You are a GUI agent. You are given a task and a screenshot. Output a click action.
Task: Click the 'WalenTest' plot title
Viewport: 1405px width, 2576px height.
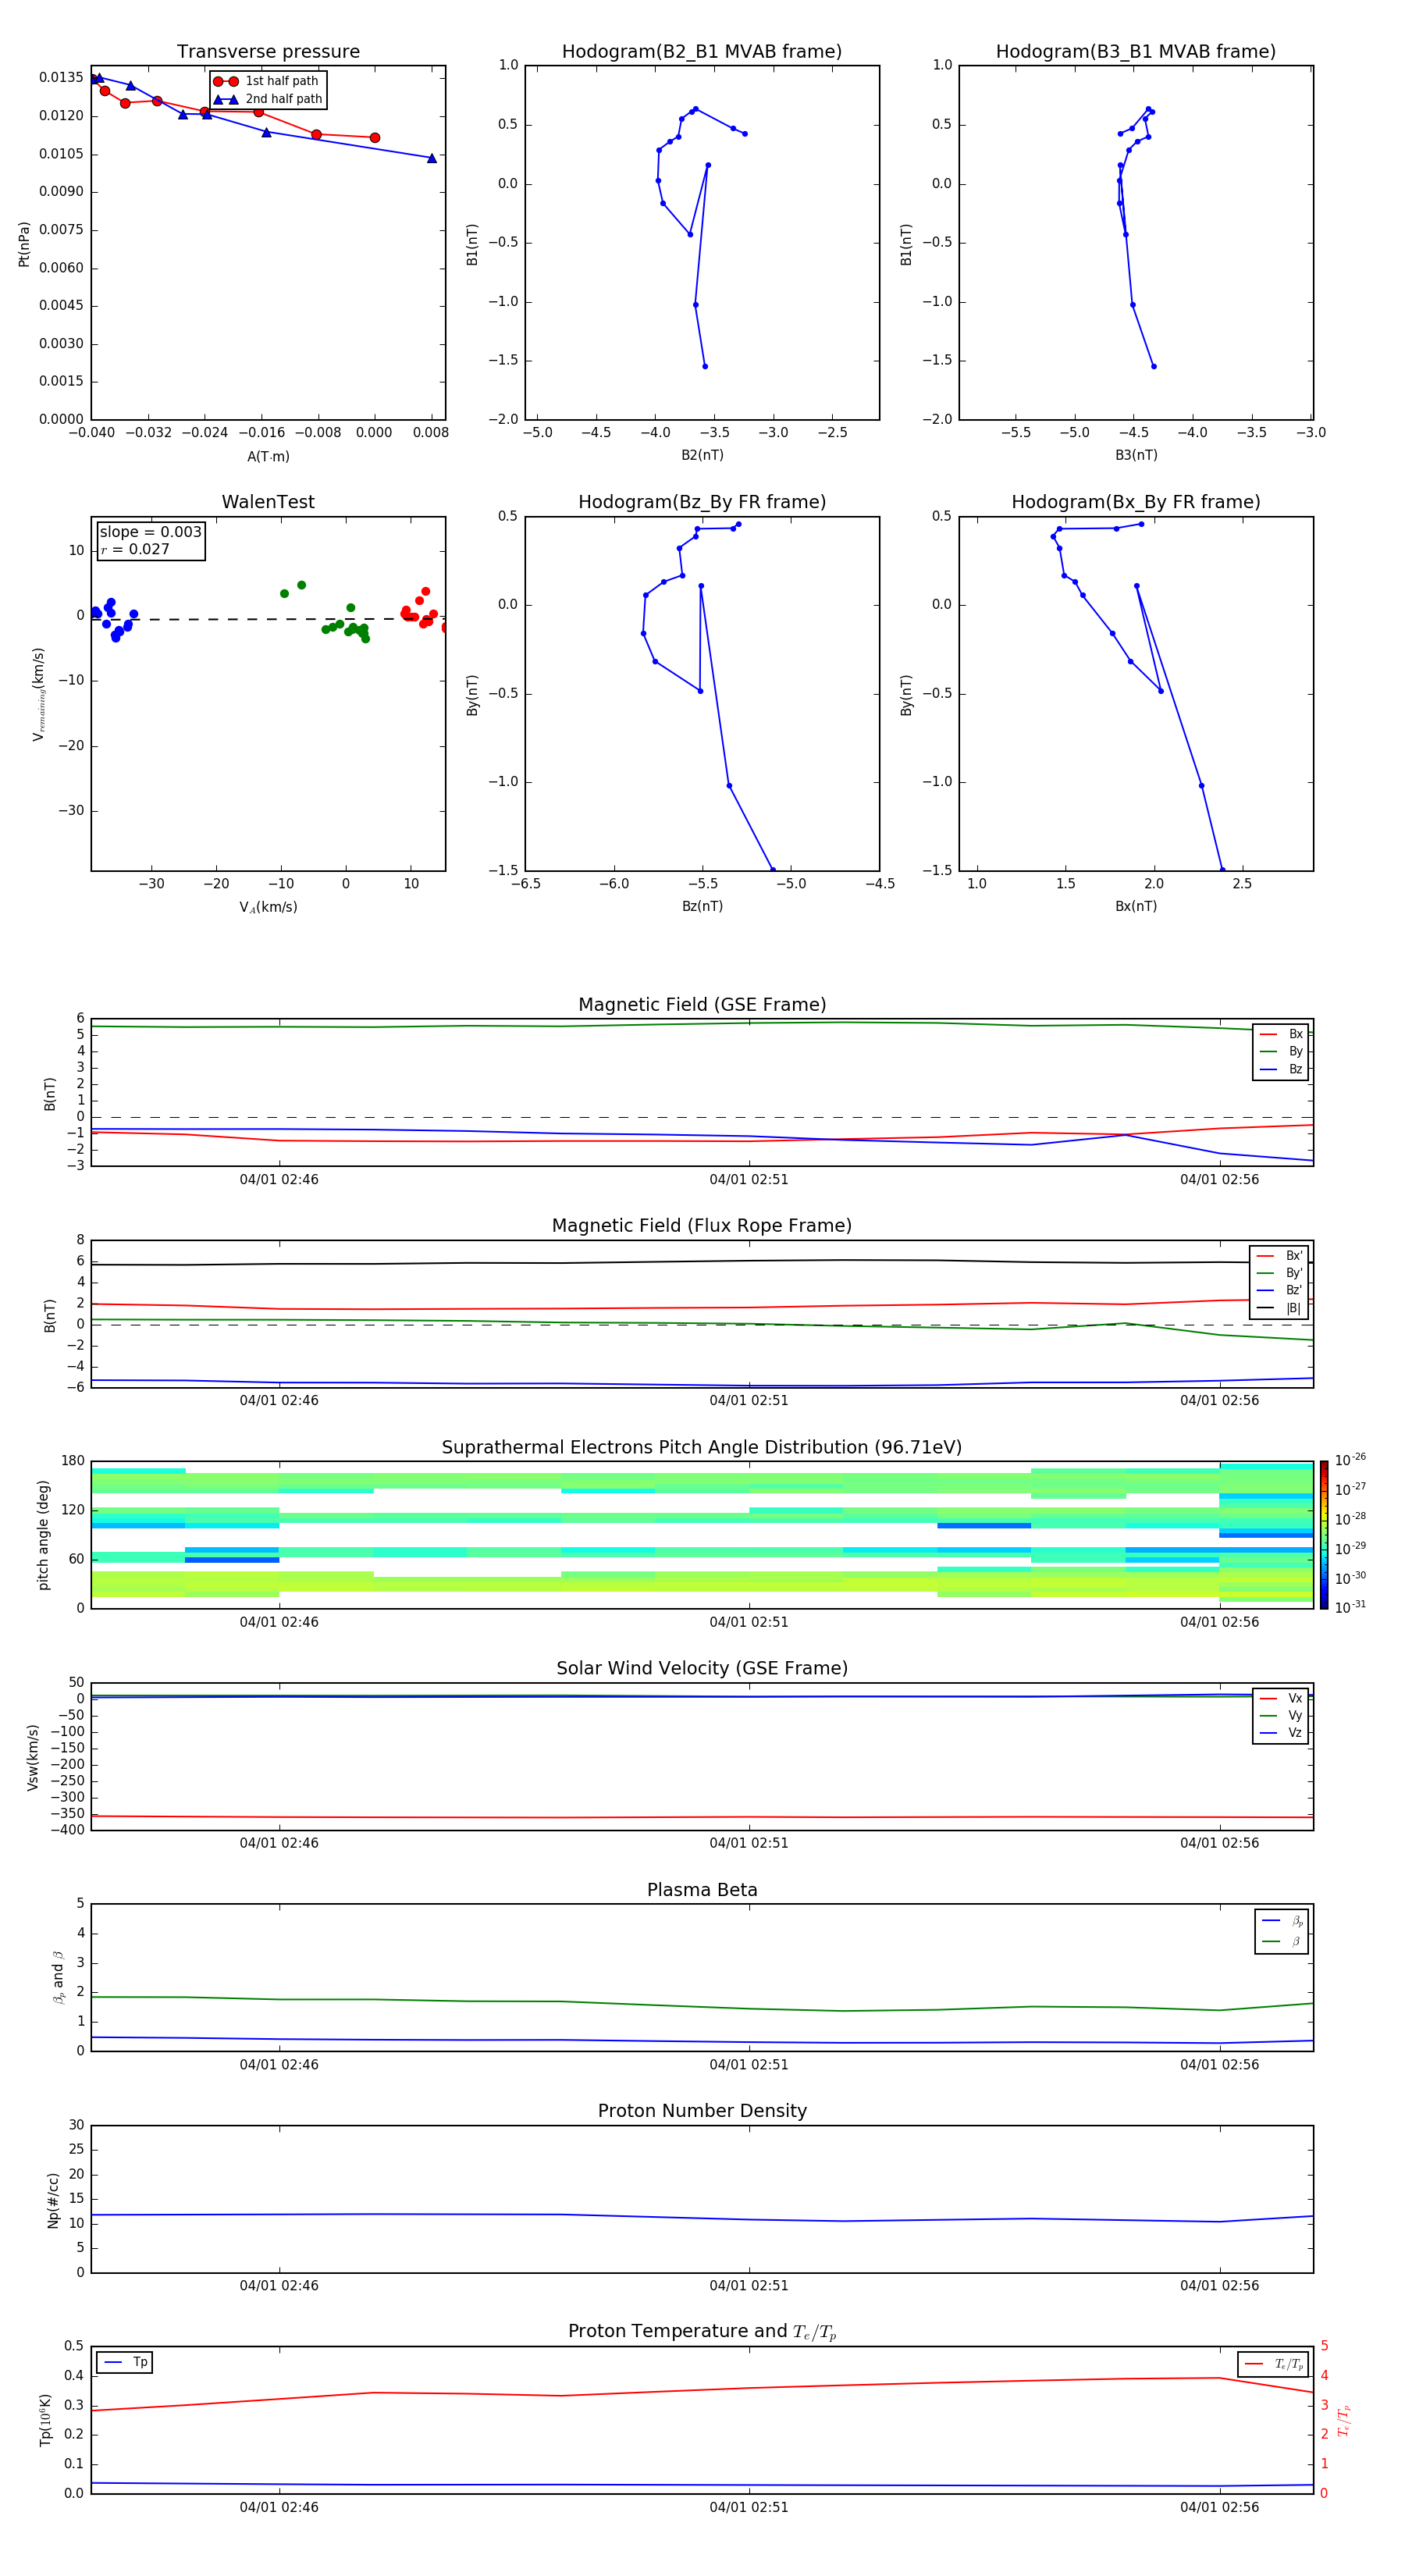pos(268,502)
